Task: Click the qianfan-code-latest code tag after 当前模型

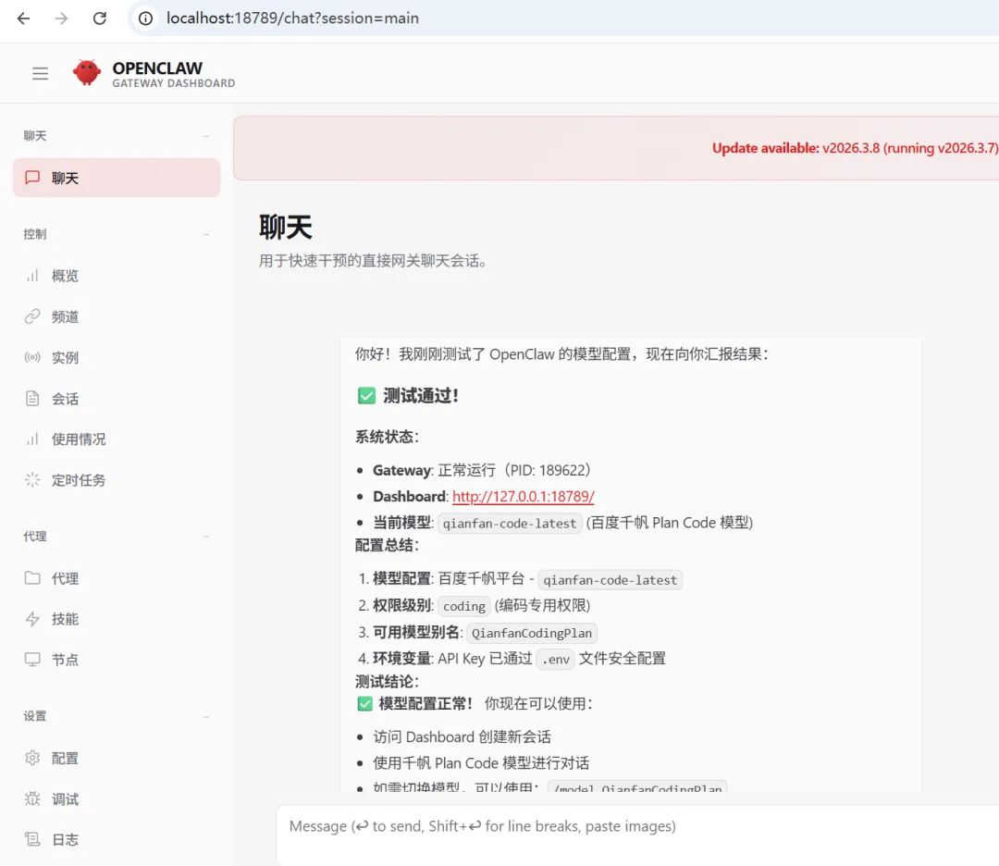Action: (x=510, y=523)
